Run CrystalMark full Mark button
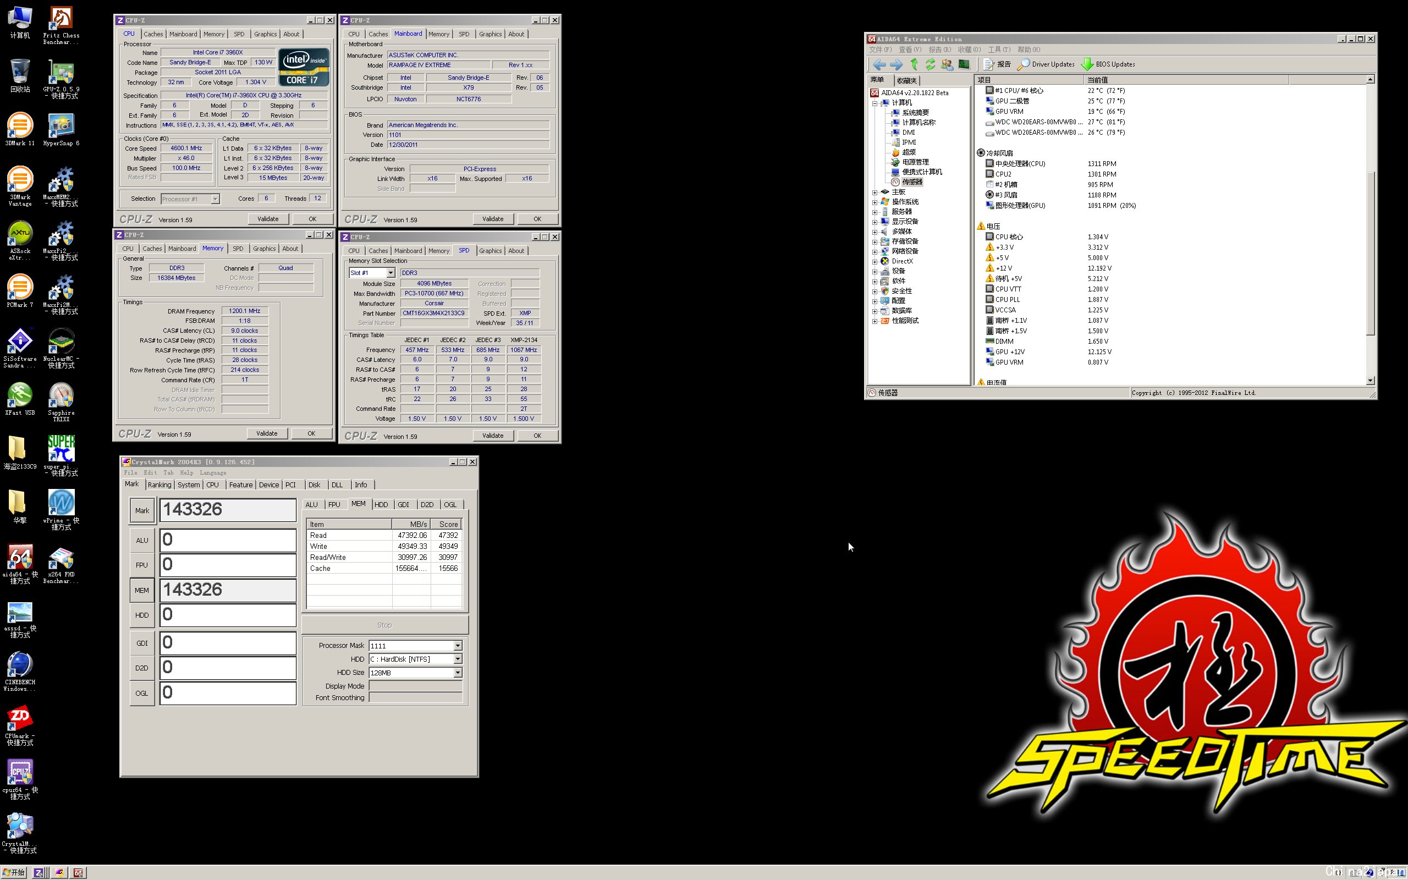This screenshot has width=1408, height=880. tap(142, 510)
